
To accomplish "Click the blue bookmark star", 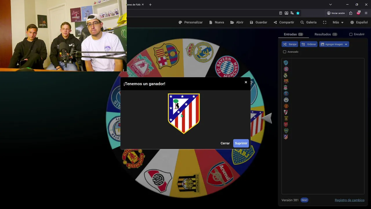I will coord(298,13).
